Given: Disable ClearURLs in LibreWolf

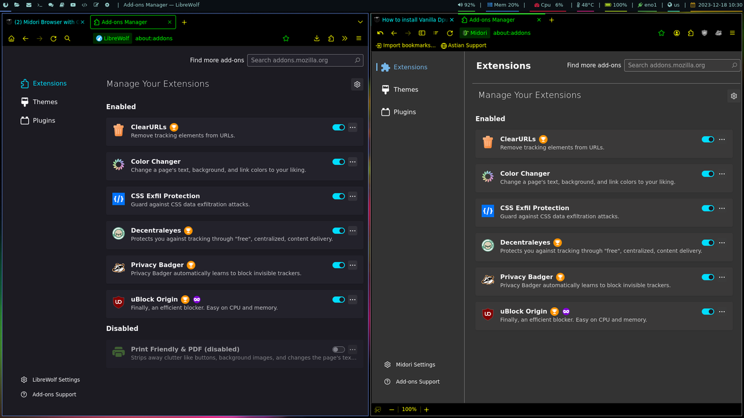Looking at the screenshot, I should point(338,127).
